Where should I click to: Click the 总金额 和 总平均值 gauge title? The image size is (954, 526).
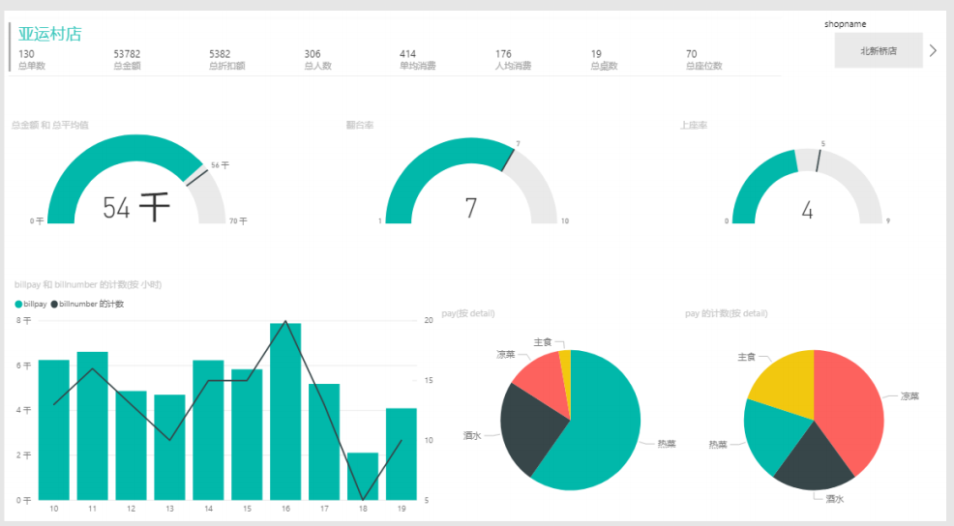(x=50, y=125)
